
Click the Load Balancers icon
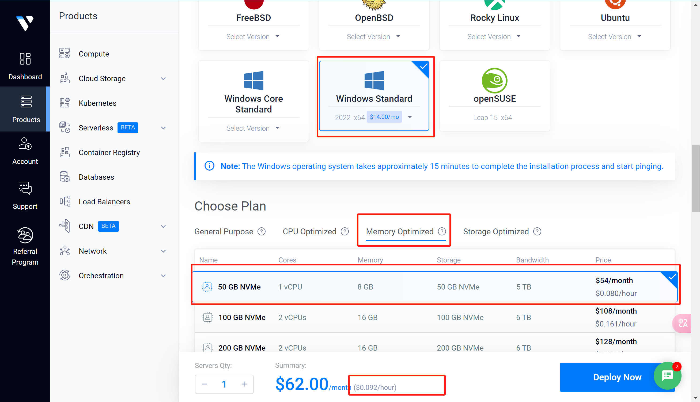pyautogui.click(x=65, y=201)
